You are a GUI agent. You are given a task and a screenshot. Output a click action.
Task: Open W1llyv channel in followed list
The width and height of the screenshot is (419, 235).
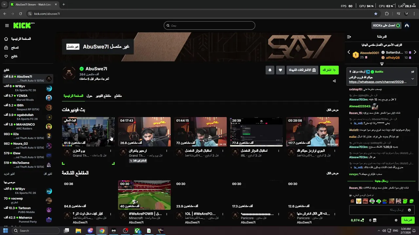coord(28,88)
